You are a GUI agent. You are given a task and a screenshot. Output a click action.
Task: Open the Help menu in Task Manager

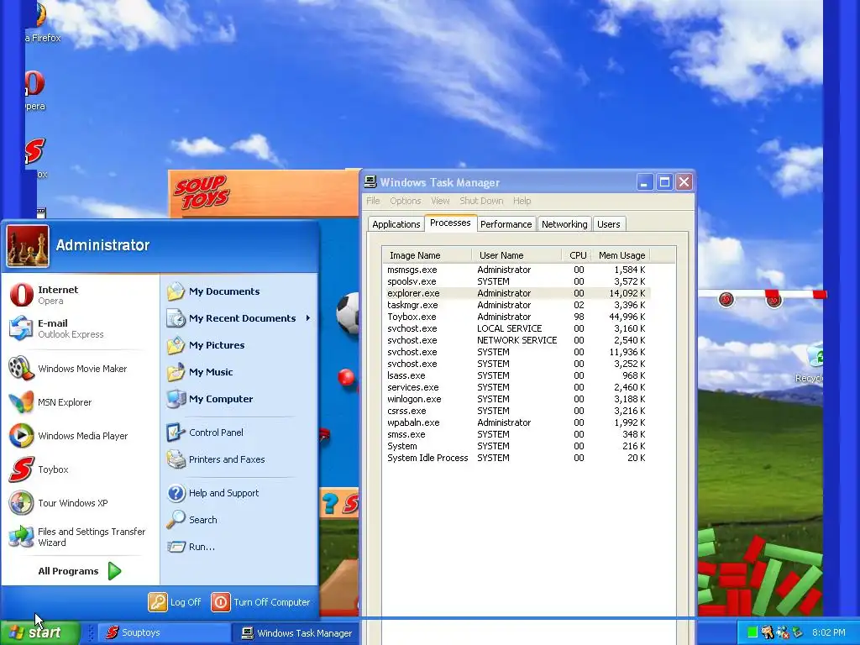click(x=522, y=201)
